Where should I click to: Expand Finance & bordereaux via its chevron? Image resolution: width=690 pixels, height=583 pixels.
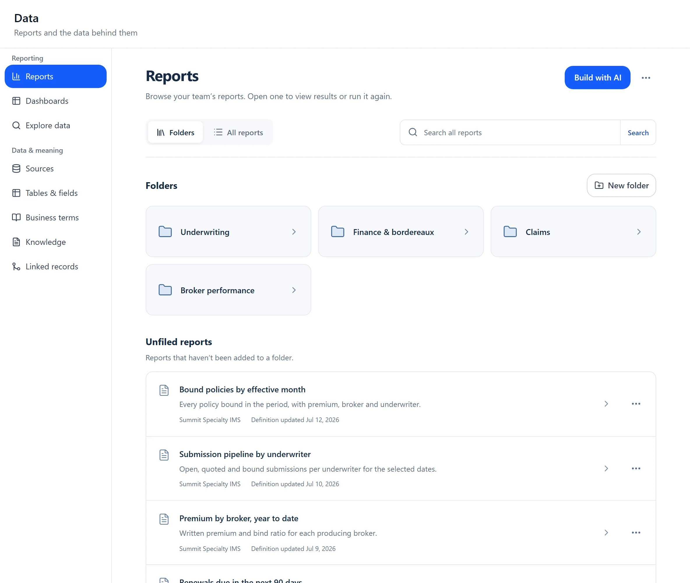[466, 232]
